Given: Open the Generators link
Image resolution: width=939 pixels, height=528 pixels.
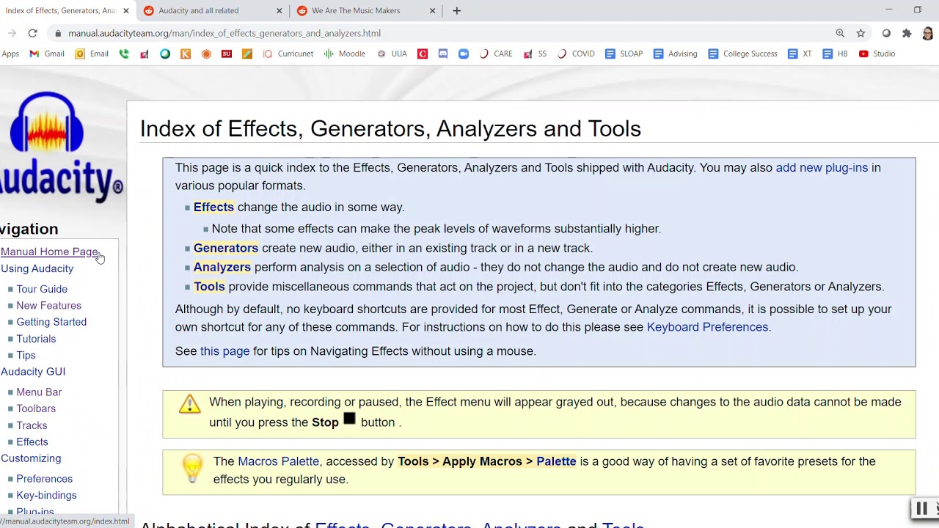Looking at the screenshot, I should point(226,248).
